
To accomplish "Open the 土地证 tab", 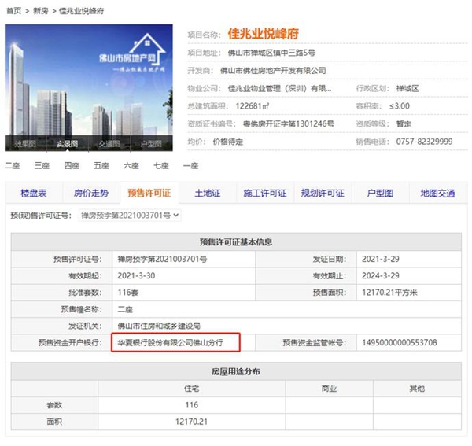I will pyautogui.click(x=208, y=194).
